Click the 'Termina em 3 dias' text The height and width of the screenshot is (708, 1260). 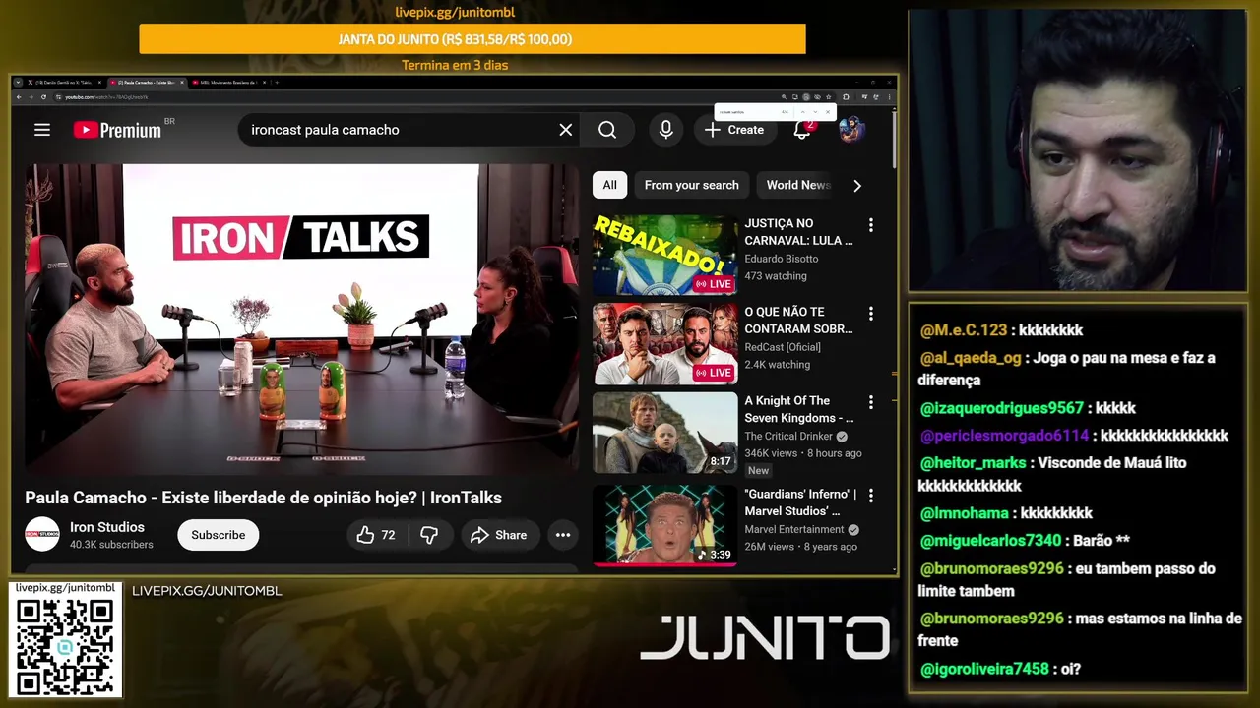(455, 65)
